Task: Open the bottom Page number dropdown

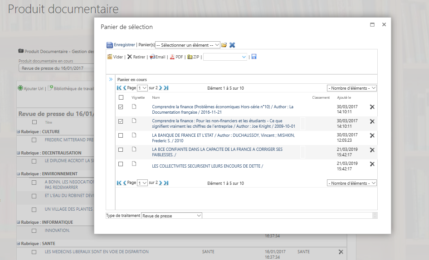Action: click(142, 183)
